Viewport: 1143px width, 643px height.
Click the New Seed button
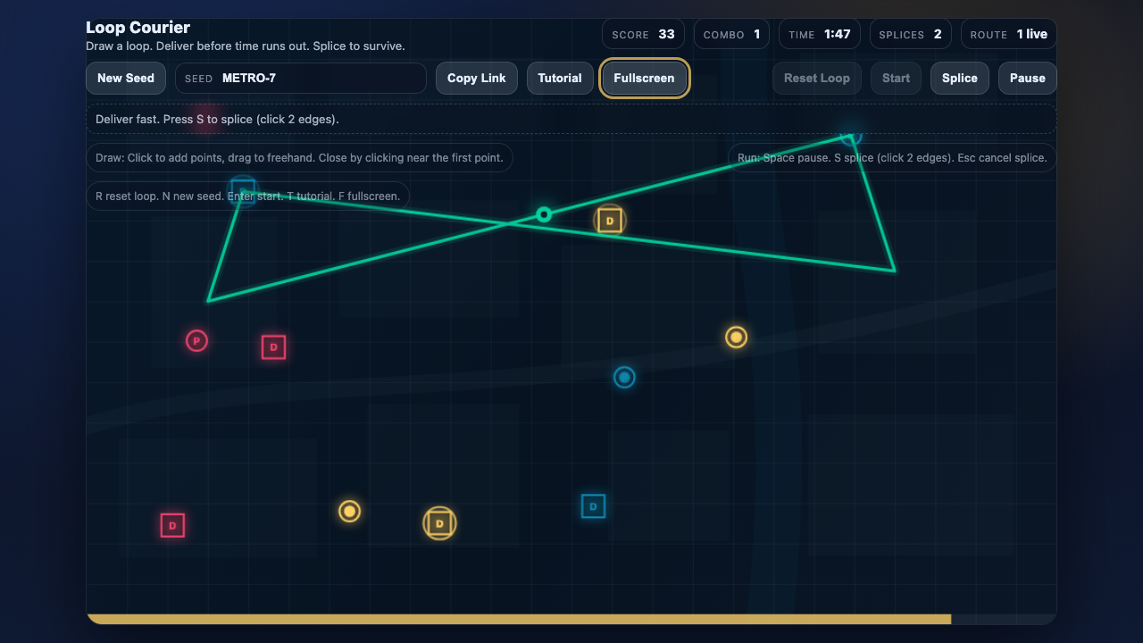pyautogui.click(x=126, y=78)
